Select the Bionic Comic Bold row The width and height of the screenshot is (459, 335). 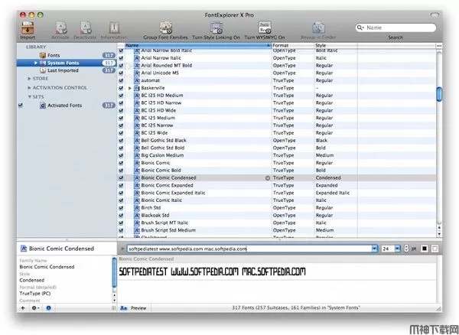pyautogui.click(x=277, y=171)
